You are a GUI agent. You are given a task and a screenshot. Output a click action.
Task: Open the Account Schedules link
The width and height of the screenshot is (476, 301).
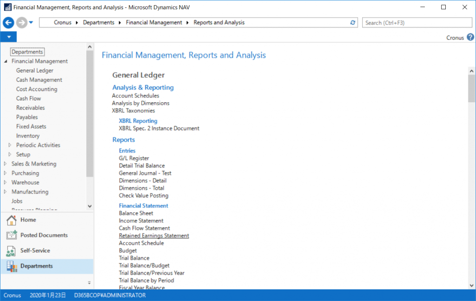135,96
